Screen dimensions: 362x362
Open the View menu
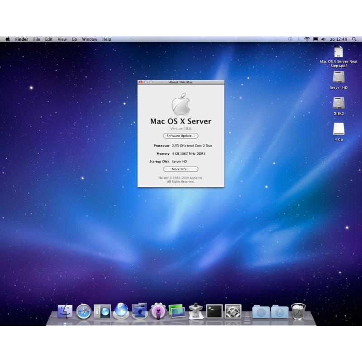coord(62,39)
